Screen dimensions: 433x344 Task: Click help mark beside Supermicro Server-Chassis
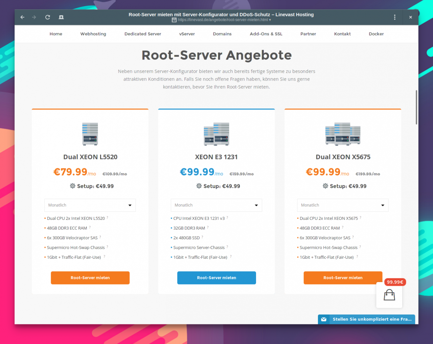227,247
